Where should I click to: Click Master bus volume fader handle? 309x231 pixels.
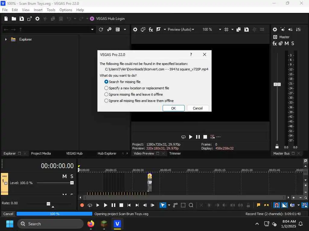pyautogui.click(x=277, y=84)
